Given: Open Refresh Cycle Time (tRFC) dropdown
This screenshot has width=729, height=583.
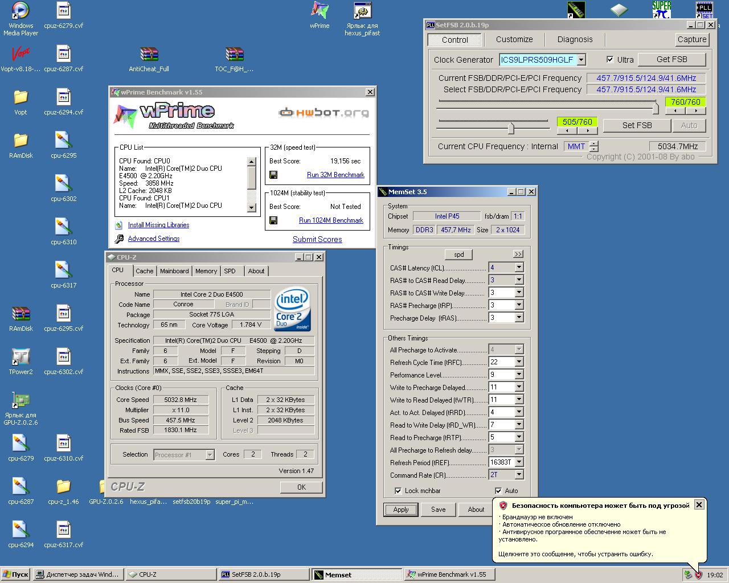Looking at the screenshot, I should click(519, 362).
